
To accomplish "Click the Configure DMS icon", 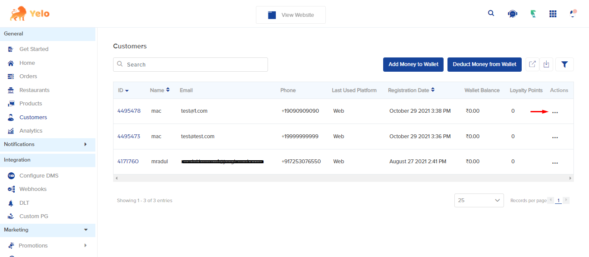I will click(x=11, y=176).
